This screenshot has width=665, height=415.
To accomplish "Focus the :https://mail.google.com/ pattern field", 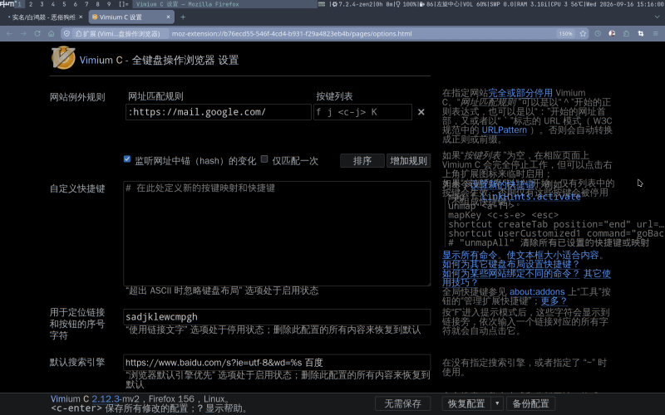I will pos(218,112).
